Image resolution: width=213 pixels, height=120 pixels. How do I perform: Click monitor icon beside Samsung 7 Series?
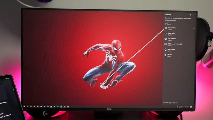click(166, 44)
